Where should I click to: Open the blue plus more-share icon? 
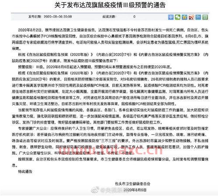point(171,17)
